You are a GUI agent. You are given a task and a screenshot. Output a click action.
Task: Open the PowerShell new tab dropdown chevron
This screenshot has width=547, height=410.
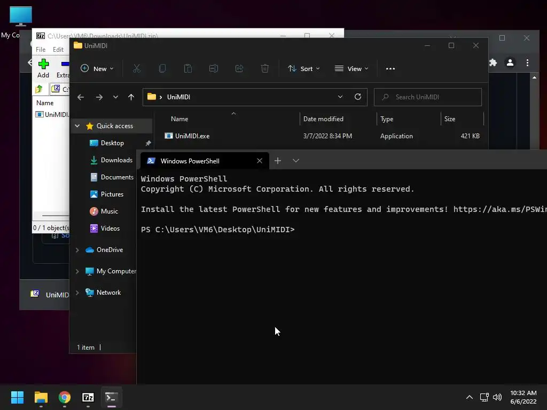296,161
